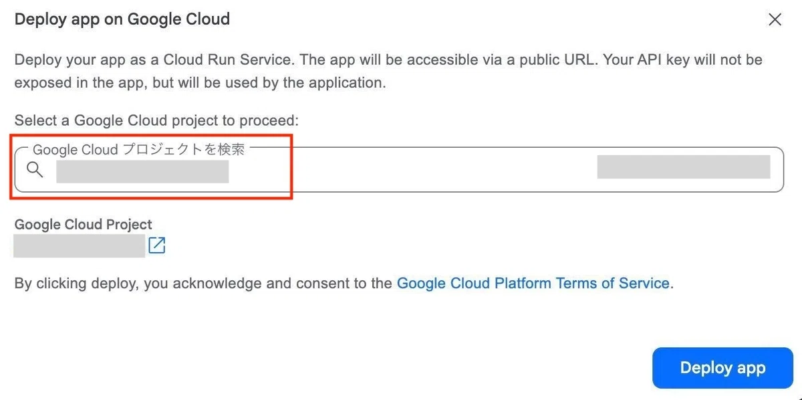Viewport: 802px width, 400px height.
Task: Close the Deploy app dialog
Action: 775,19
